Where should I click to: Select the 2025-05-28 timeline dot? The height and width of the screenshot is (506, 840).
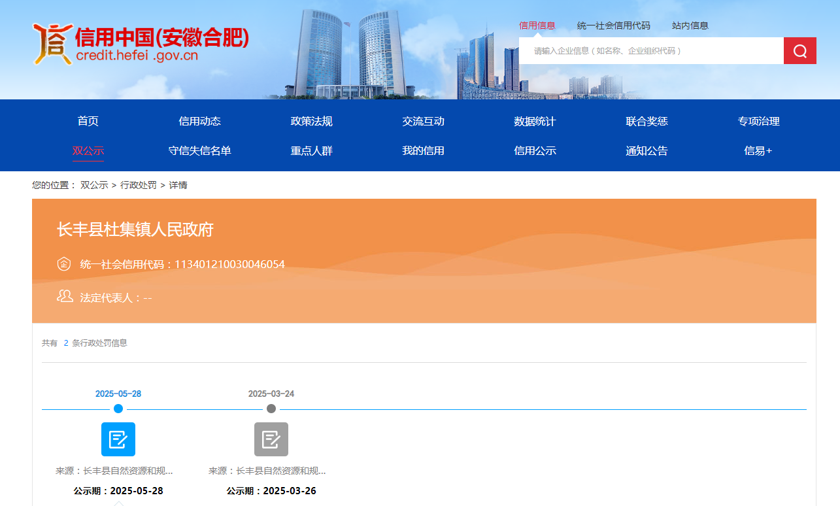118,409
